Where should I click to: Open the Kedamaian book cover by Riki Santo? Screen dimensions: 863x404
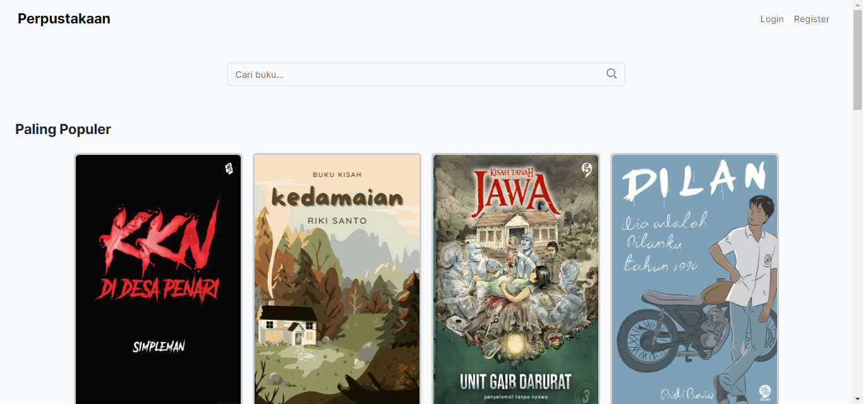tap(337, 279)
